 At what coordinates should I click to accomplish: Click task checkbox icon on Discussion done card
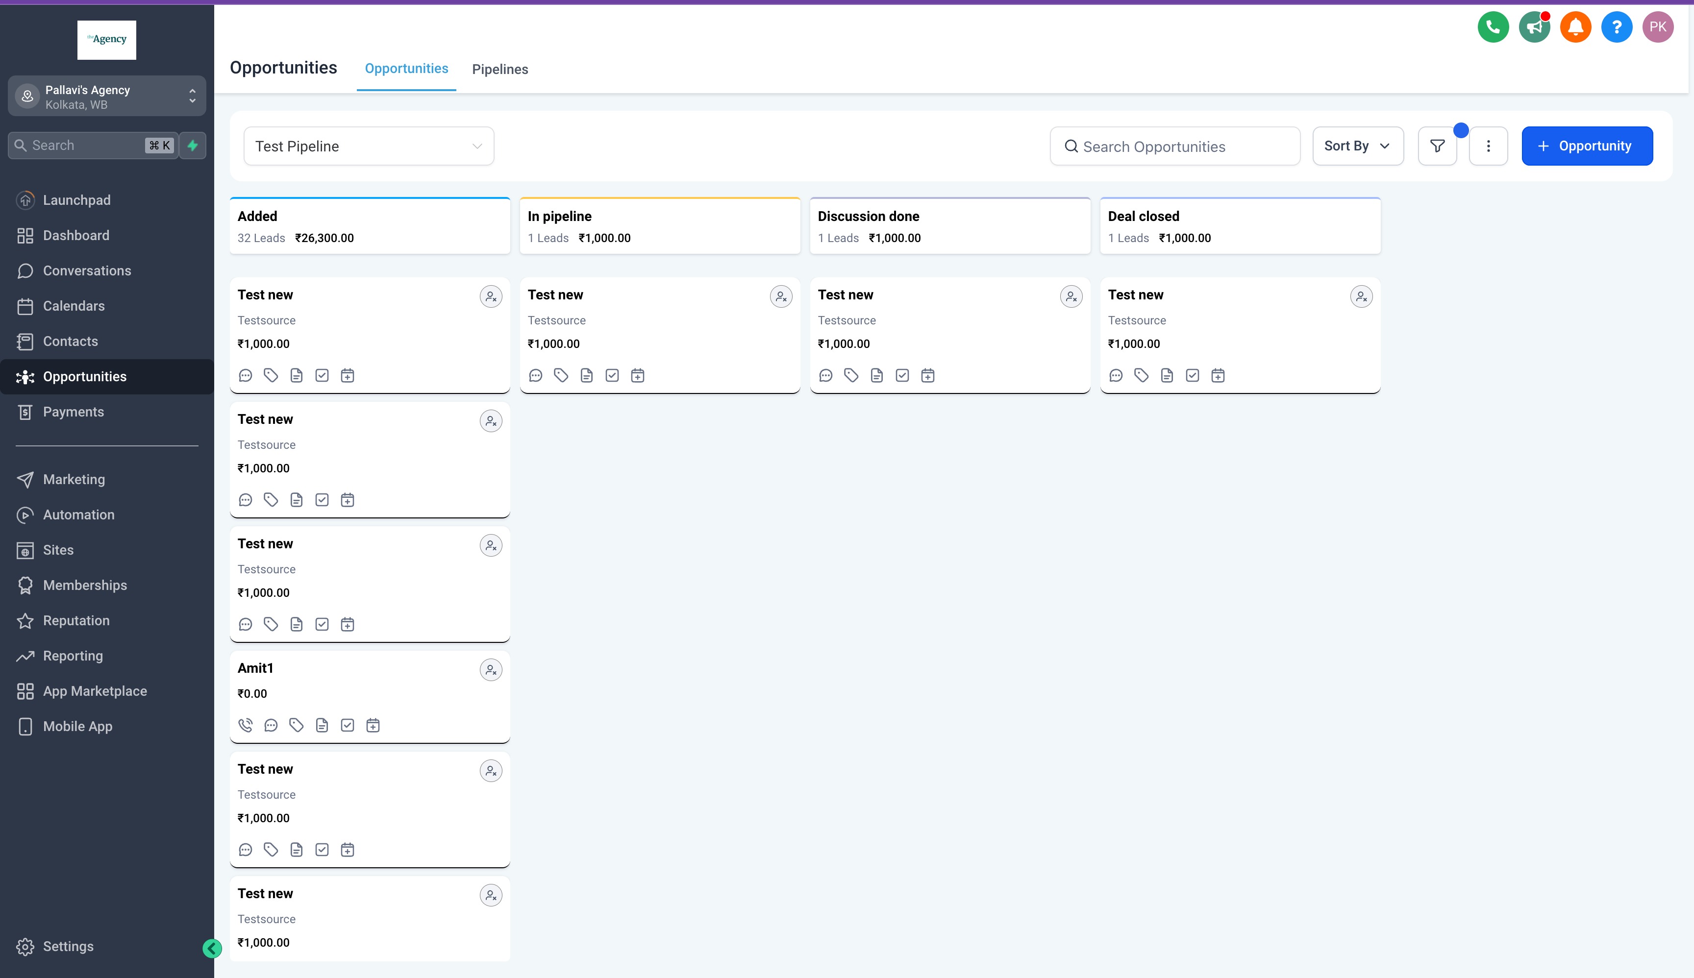pyautogui.click(x=902, y=375)
